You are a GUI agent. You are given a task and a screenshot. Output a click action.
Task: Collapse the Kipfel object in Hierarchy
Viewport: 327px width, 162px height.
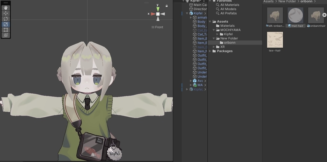coord(187,13)
